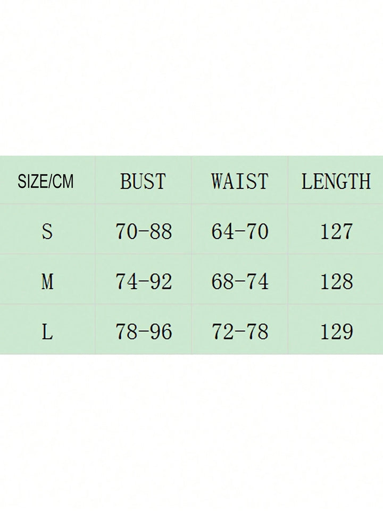Click the L size row label

click(x=47, y=332)
